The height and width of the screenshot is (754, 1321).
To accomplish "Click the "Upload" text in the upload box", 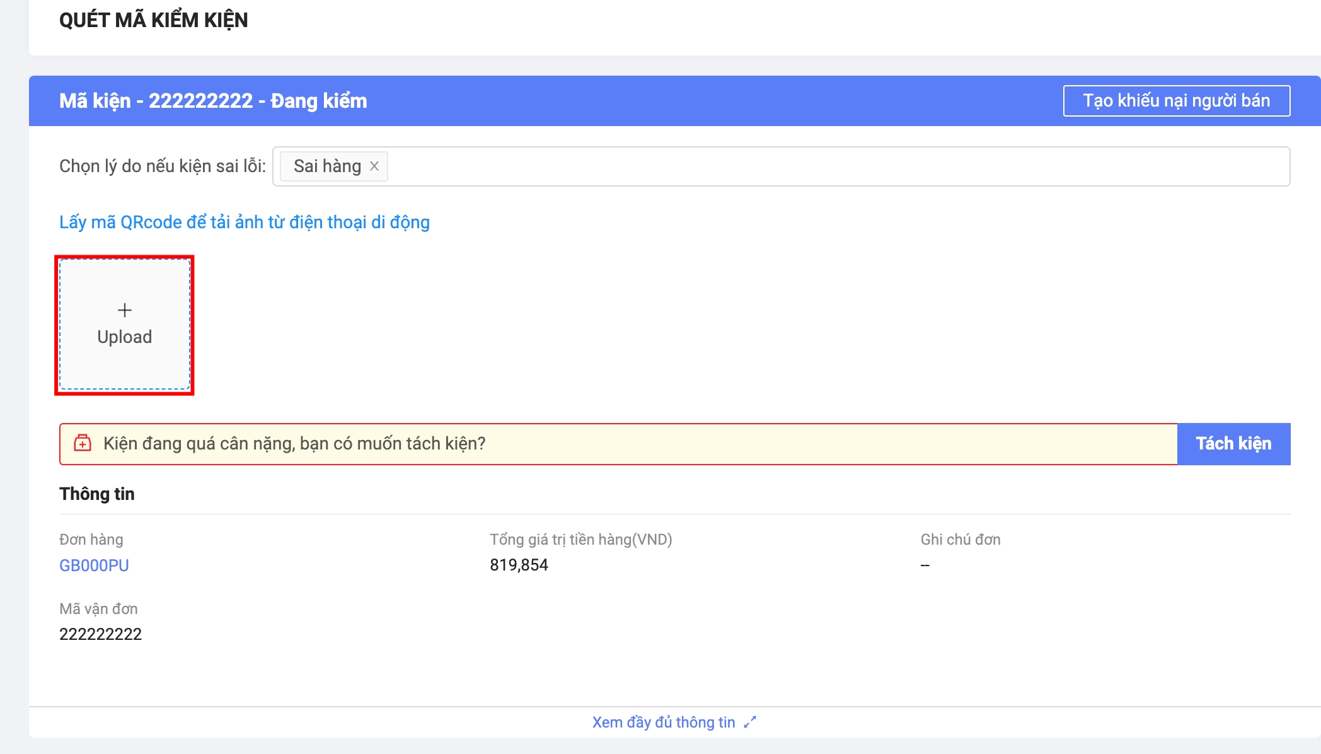I will pyautogui.click(x=125, y=337).
